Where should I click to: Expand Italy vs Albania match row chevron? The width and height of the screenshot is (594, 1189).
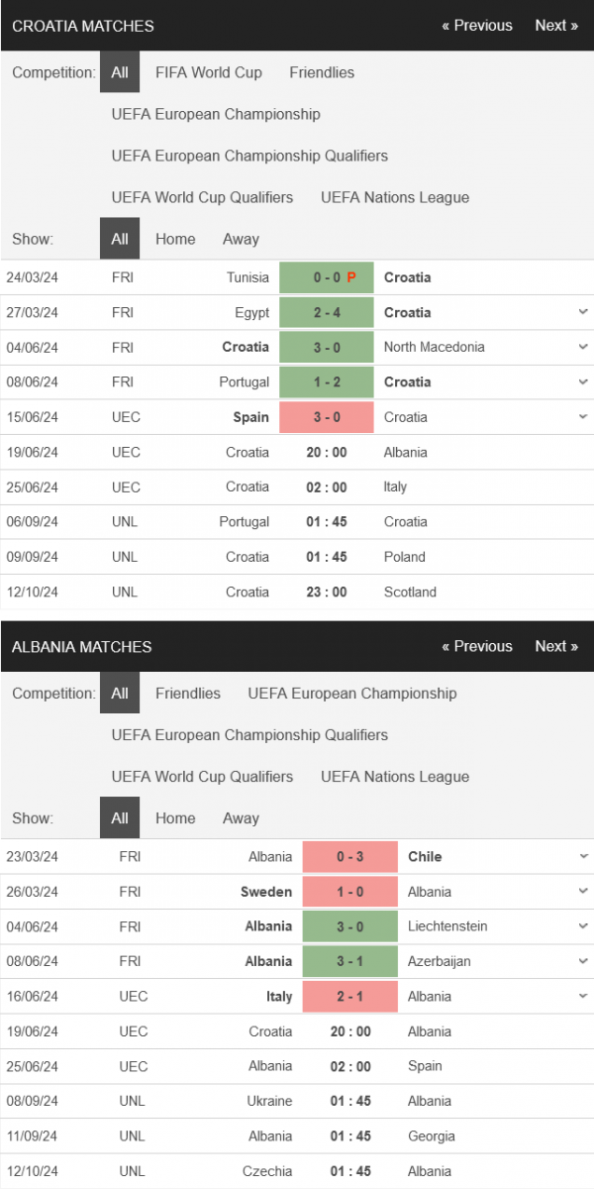click(583, 996)
